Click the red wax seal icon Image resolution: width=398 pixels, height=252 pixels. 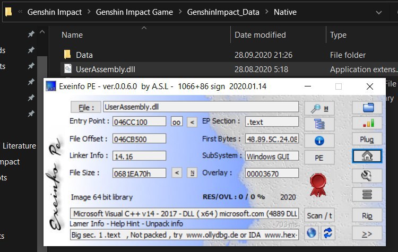318,185
